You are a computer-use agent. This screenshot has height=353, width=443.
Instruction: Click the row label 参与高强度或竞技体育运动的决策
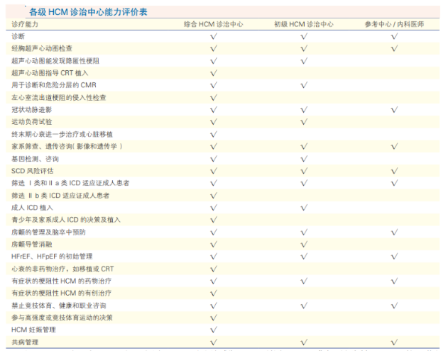[x=62, y=318]
